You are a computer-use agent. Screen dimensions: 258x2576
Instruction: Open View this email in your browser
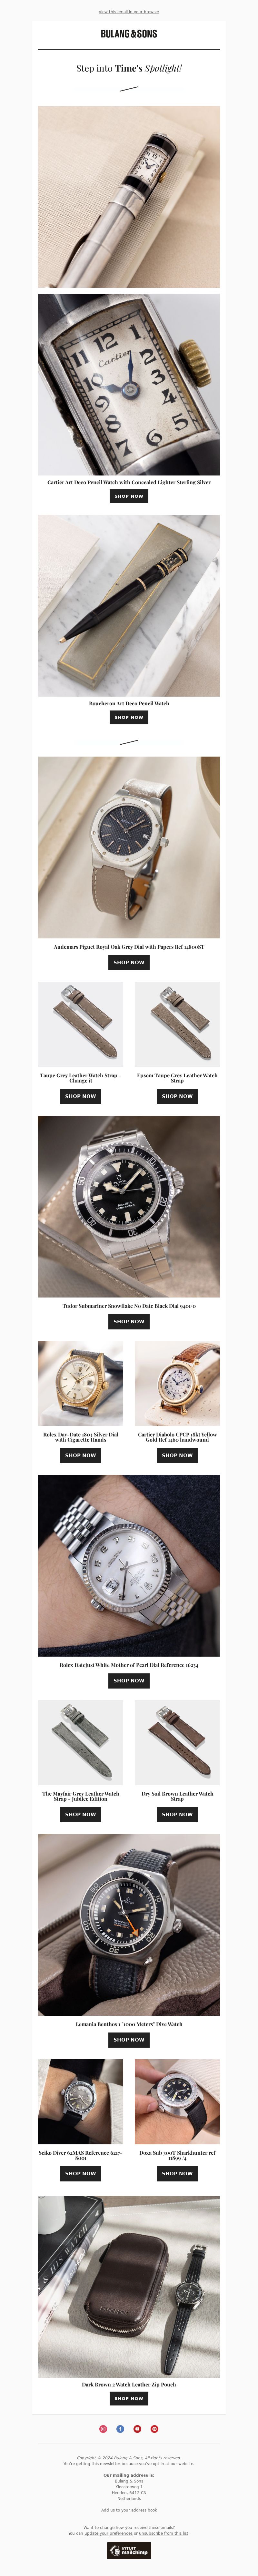[x=129, y=12]
